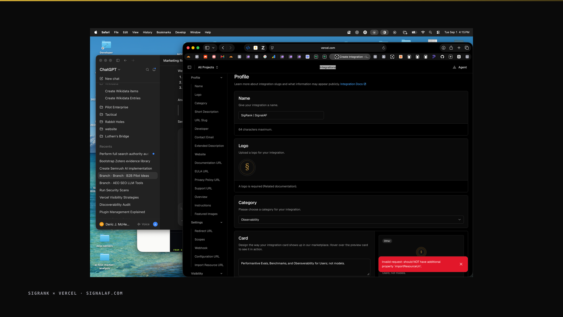Click the uploaded logo thumbnail
The width and height of the screenshot is (563, 317).
(x=247, y=167)
